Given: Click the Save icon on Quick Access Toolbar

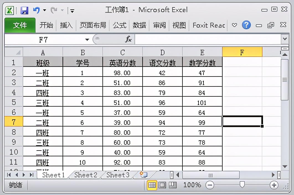Looking at the screenshot, I should [25, 10].
